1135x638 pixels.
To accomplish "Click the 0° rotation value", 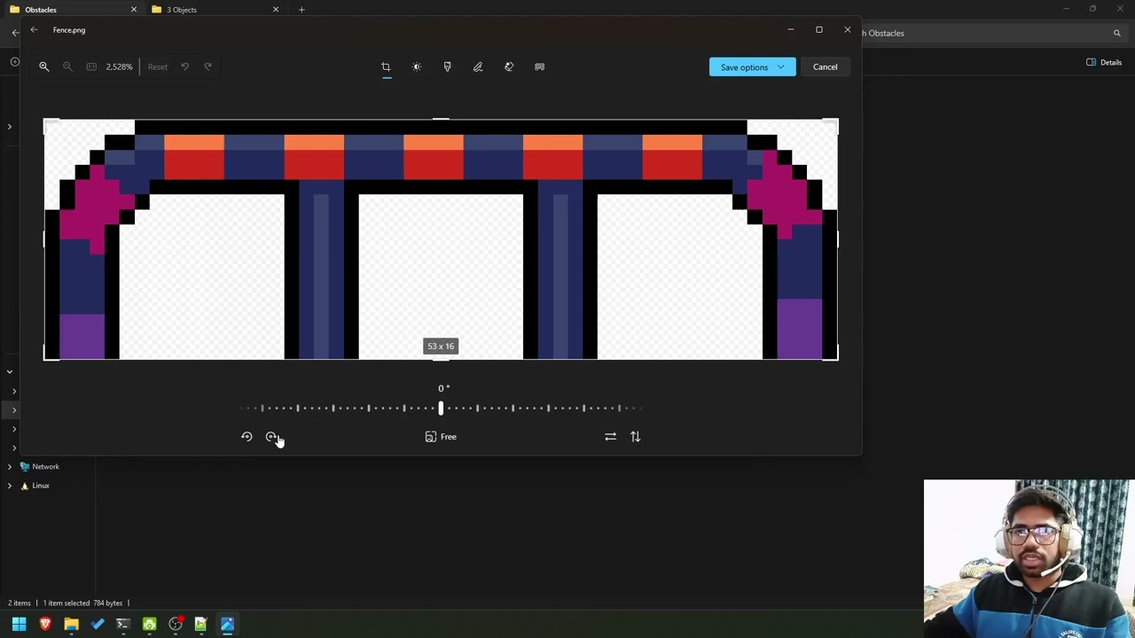I will coord(443,388).
